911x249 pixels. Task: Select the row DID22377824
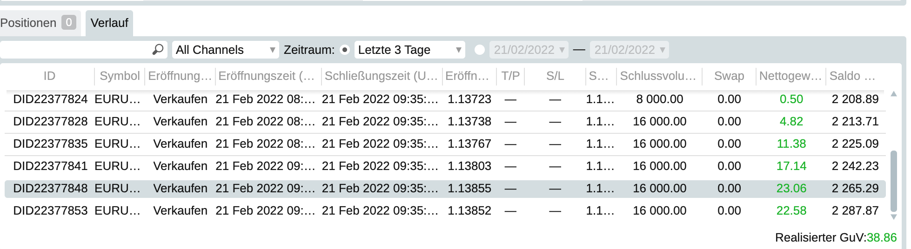point(445,99)
